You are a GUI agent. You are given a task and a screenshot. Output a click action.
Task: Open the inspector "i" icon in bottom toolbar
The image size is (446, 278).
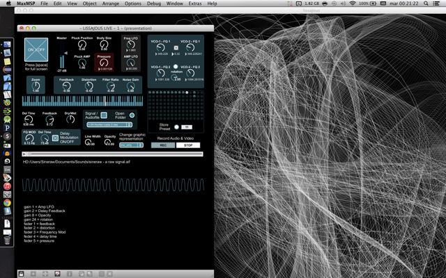click(69, 274)
